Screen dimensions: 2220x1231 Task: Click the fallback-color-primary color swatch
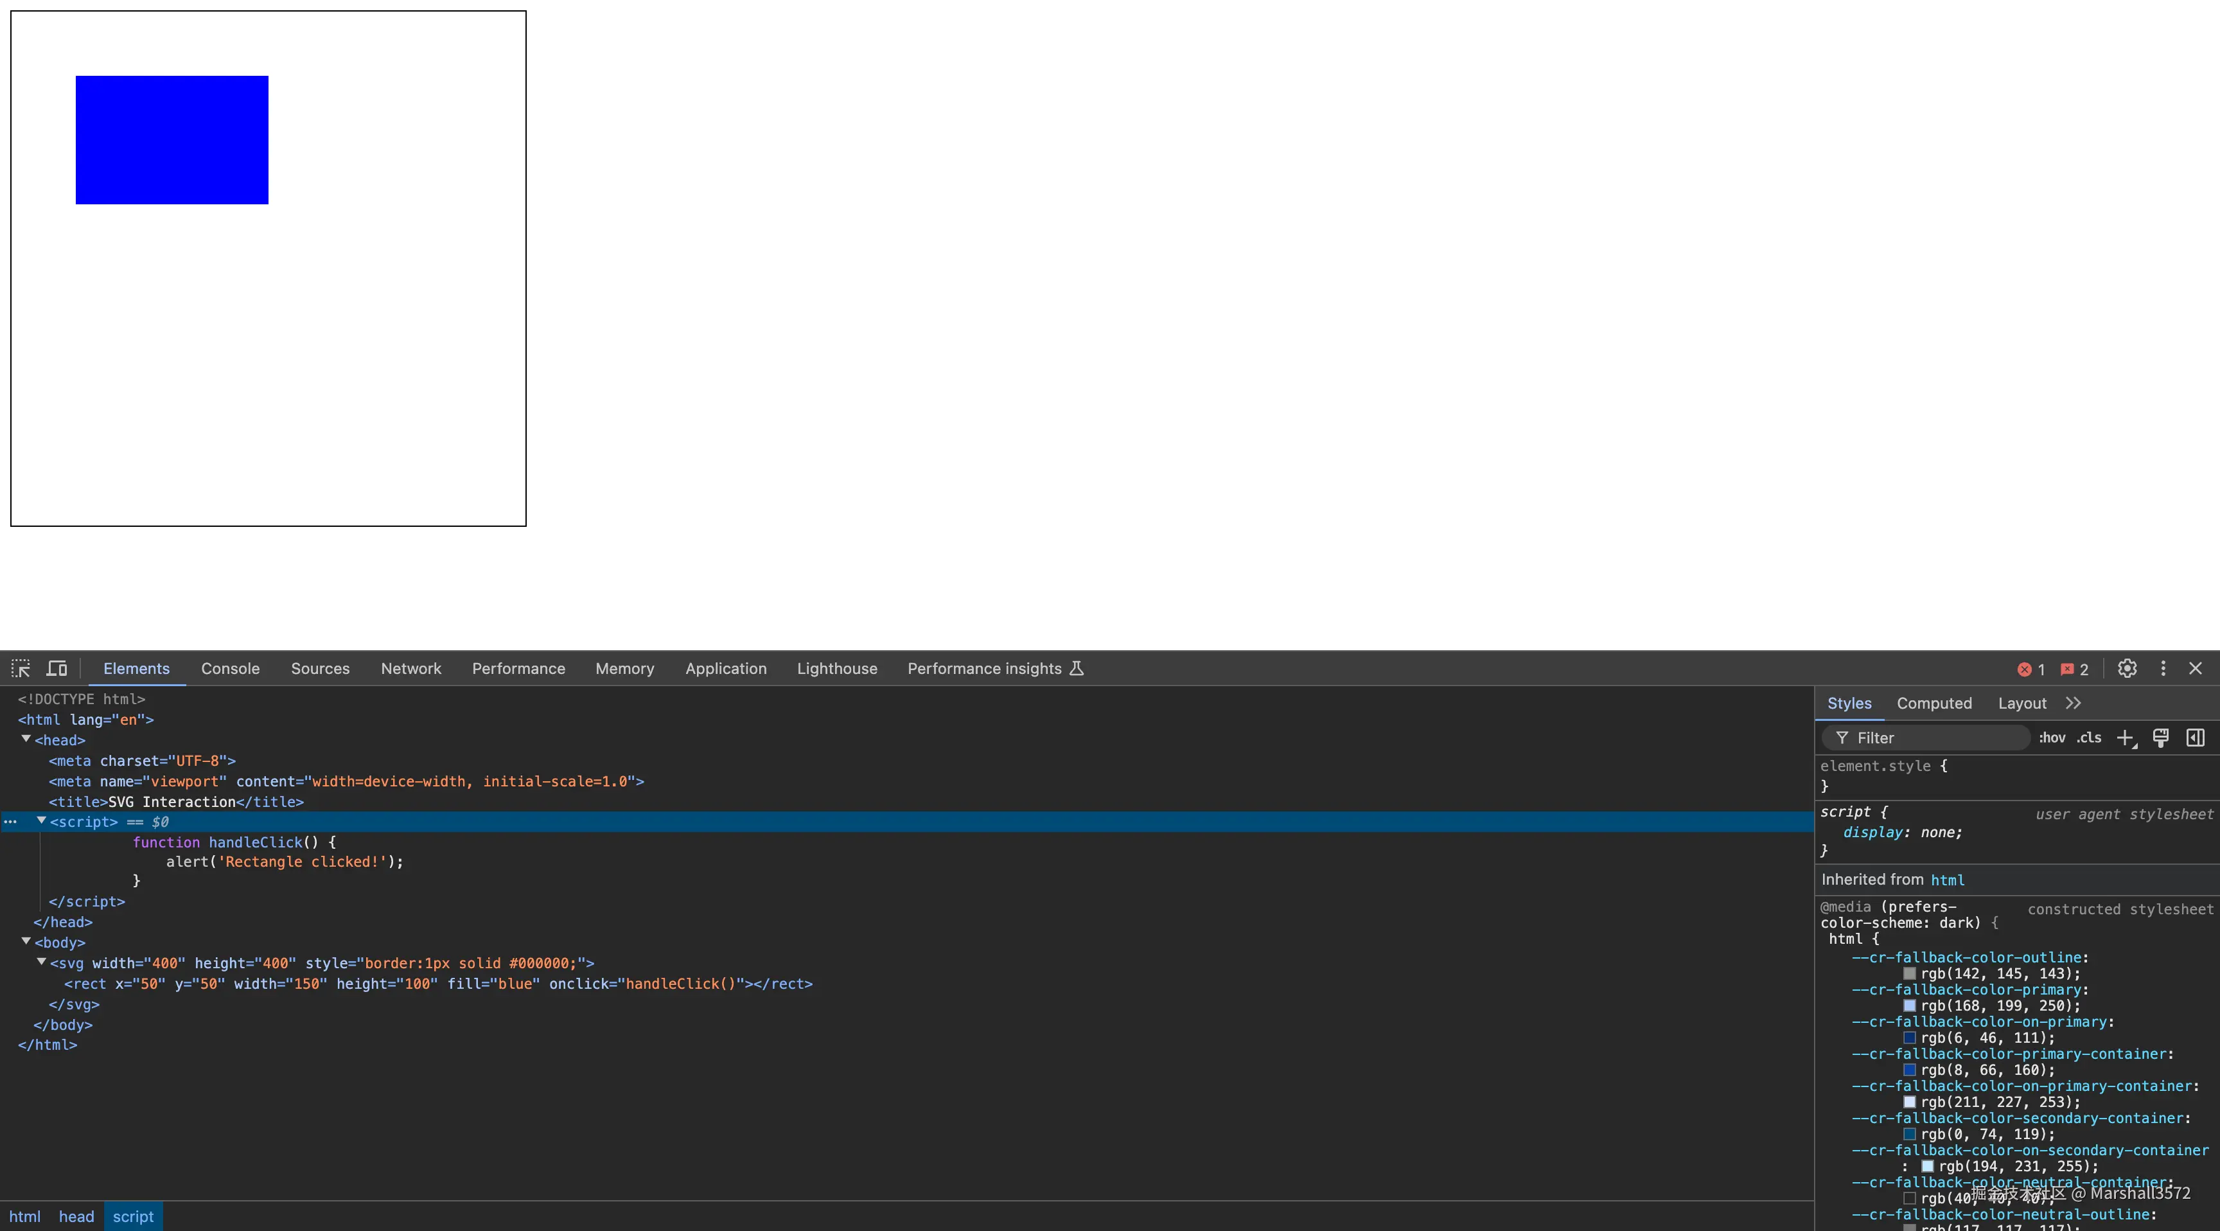pyautogui.click(x=1910, y=1006)
